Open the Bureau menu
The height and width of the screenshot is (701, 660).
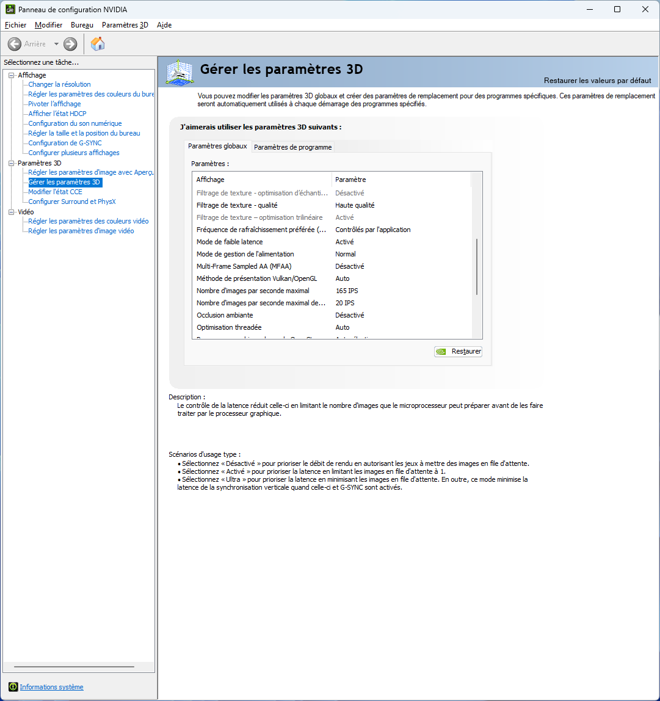click(82, 25)
